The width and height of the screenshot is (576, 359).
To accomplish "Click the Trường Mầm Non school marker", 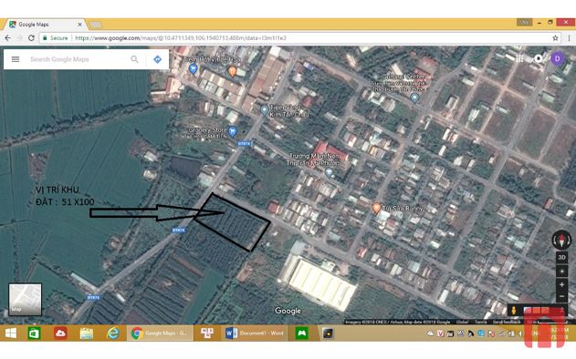I will pos(330,172).
